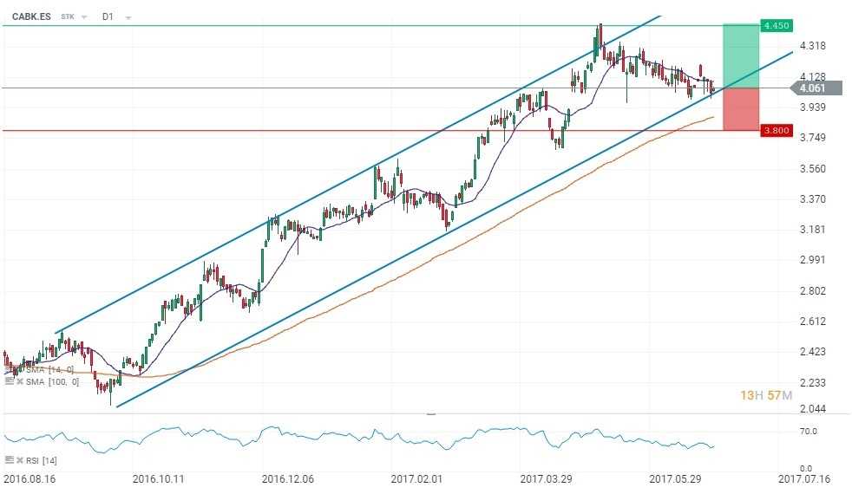Remove the RSI [14] indicator
The height and width of the screenshot is (494, 852).
[x=18, y=459]
